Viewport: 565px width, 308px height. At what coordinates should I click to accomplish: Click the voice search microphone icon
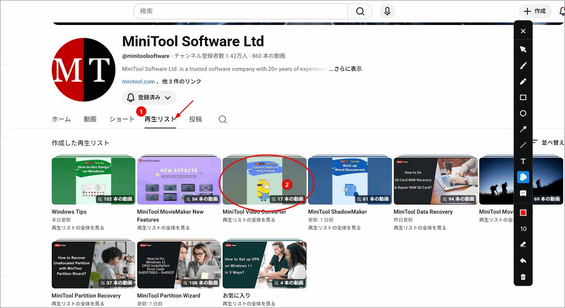click(387, 11)
